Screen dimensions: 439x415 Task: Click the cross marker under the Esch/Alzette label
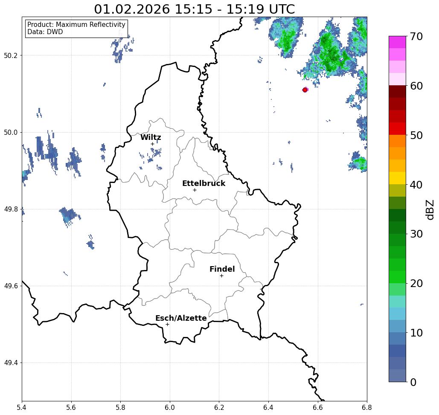coord(167,324)
